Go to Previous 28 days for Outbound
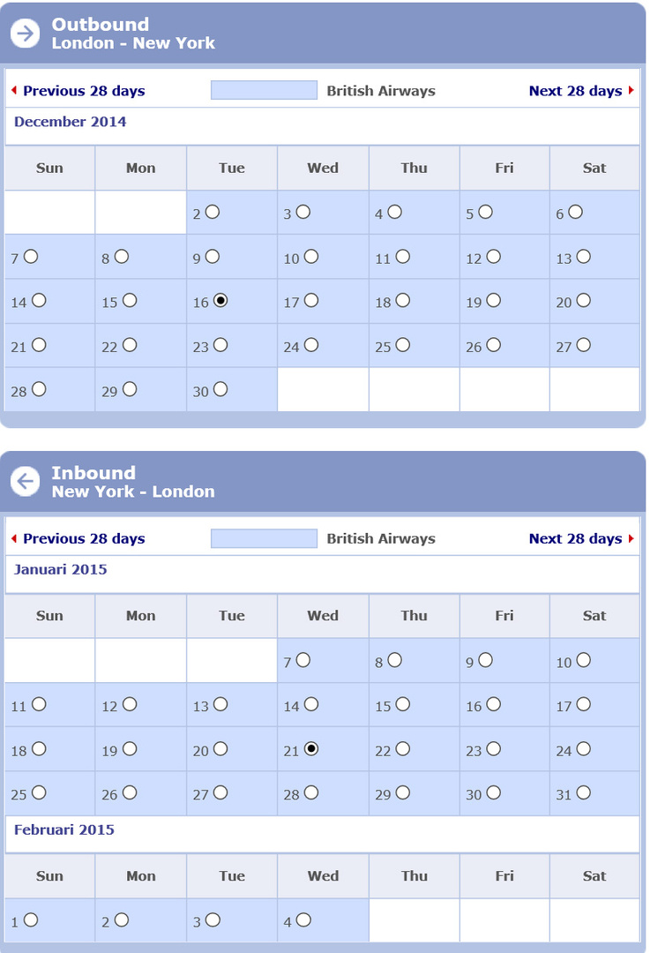Viewport: 650px width, 953px height. click(84, 91)
